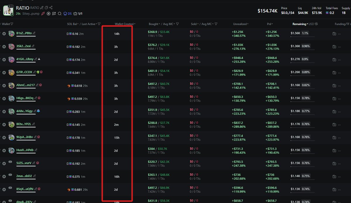Open wallet 3Sk2...2xxi link
This screenshot has height=203, width=351.
pos(23,46)
